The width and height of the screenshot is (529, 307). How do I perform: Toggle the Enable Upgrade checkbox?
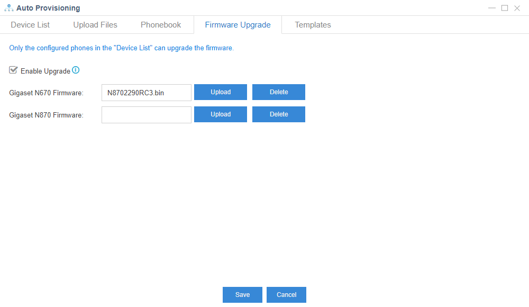click(x=13, y=70)
